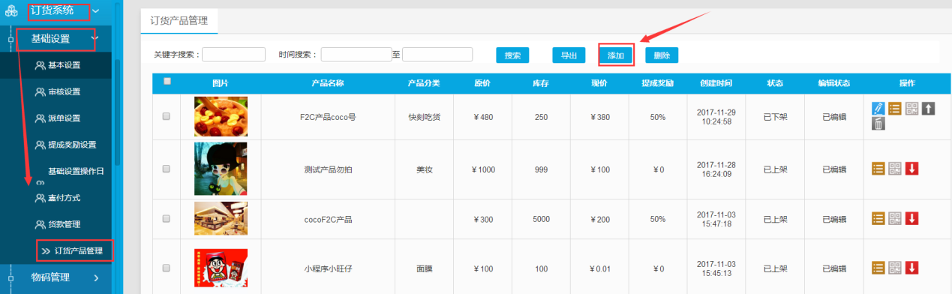Image resolution: width=952 pixels, height=294 pixels.
Task: Open the cocoF2C产品 product thumbnail
Action: pos(221,219)
